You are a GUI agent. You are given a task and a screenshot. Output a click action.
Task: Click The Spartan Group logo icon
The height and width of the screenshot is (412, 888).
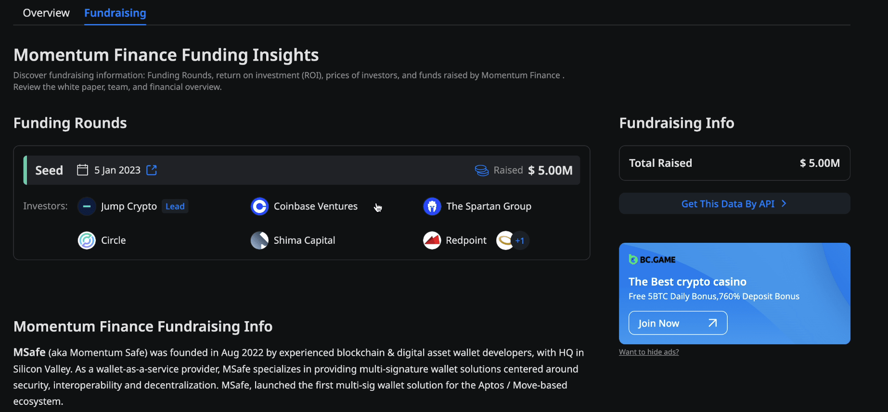(432, 206)
